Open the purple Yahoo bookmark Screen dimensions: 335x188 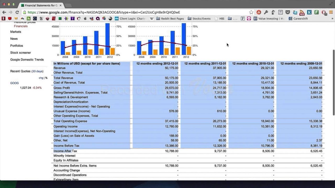click(x=72, y=19)
